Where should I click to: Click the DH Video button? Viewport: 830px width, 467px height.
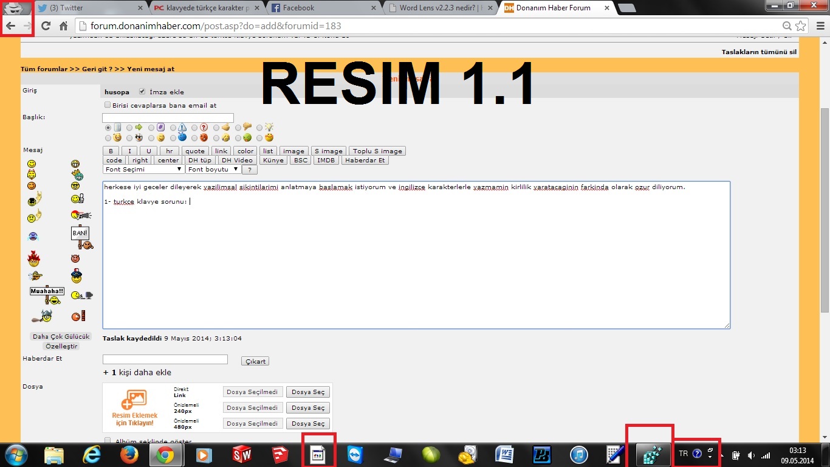click(x=237, y=161)
